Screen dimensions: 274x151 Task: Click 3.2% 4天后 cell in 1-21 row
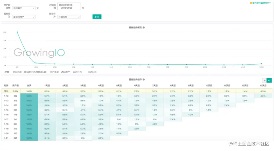click(101, 138)
